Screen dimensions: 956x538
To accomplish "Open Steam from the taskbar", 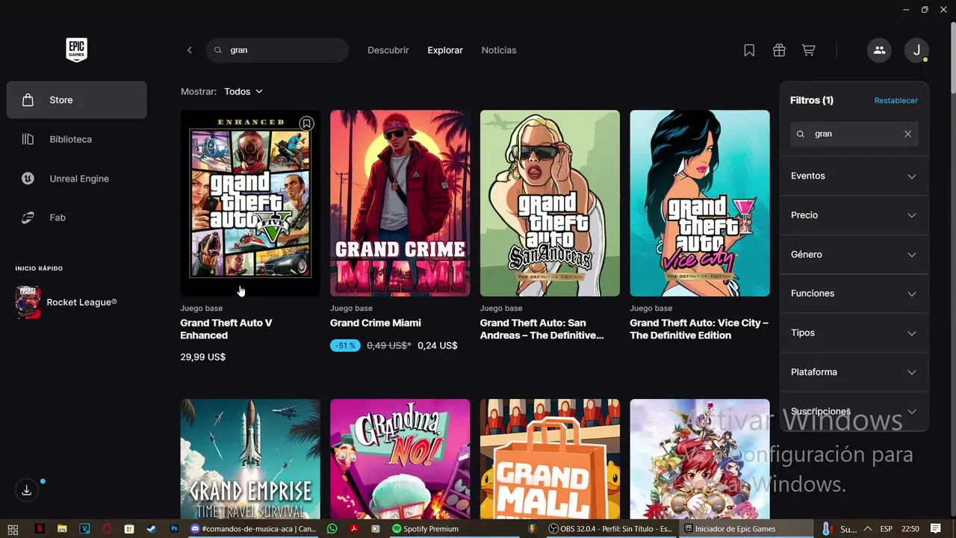I will 151,529.
